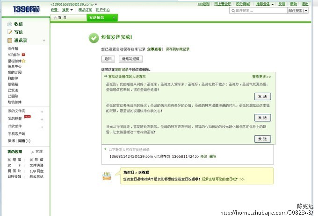
Task: Open 139网盘 app link
Action: click(36, 171)
